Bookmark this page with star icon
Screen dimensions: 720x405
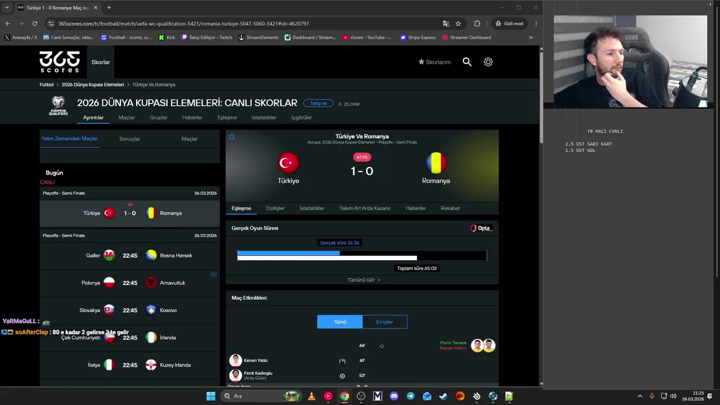pos(458,24)
